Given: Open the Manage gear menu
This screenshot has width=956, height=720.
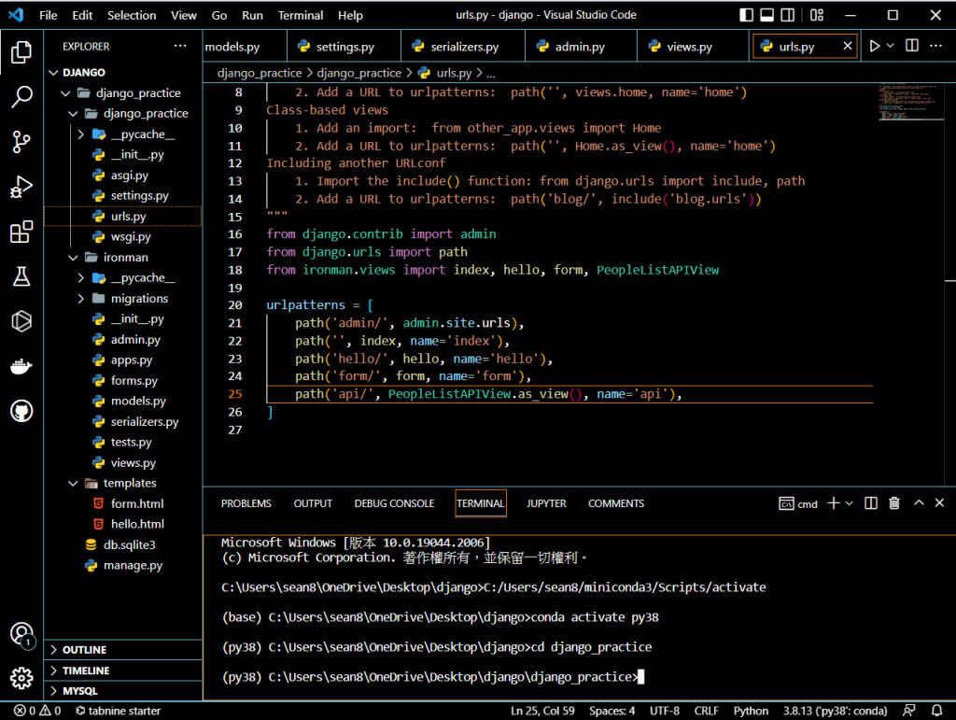Looking at the screenshot, I should click(21, 677).
